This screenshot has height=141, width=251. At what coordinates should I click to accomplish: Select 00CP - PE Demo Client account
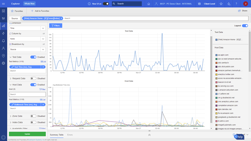pyautogui.click(x=173, y=4)
